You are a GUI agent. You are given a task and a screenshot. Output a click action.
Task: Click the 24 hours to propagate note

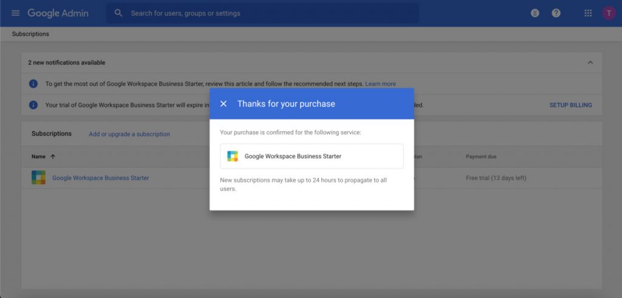click(304, 184)
